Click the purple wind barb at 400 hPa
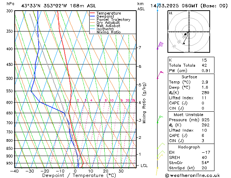 pyautogui.click(x=160, y=45)
